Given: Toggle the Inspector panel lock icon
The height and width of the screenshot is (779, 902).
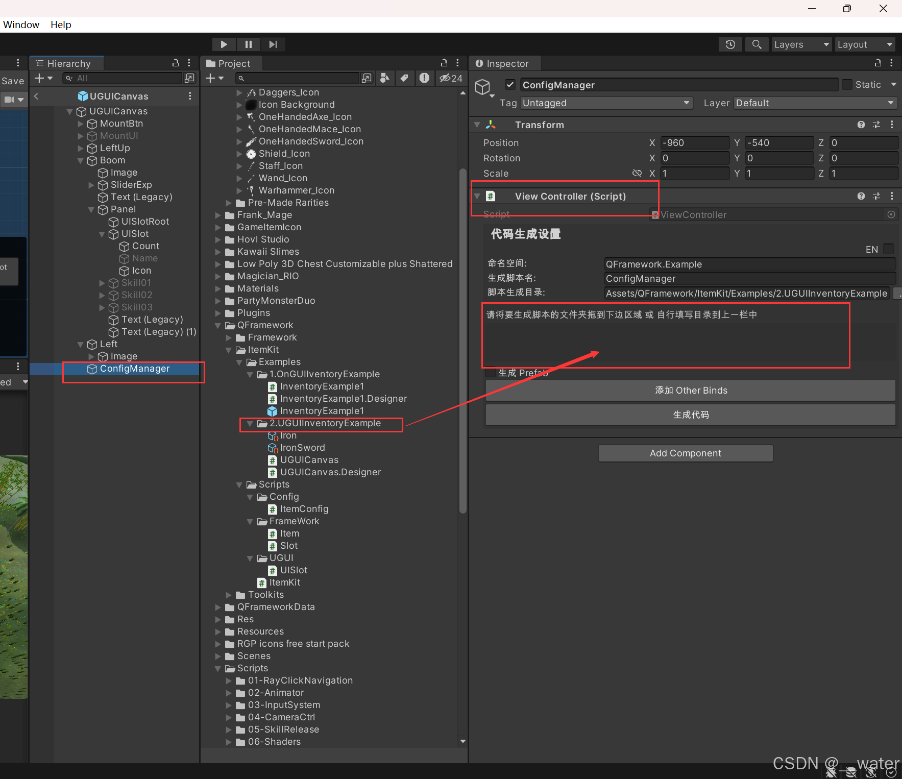Looking at the screenshot, I should (x=878, y=63).
